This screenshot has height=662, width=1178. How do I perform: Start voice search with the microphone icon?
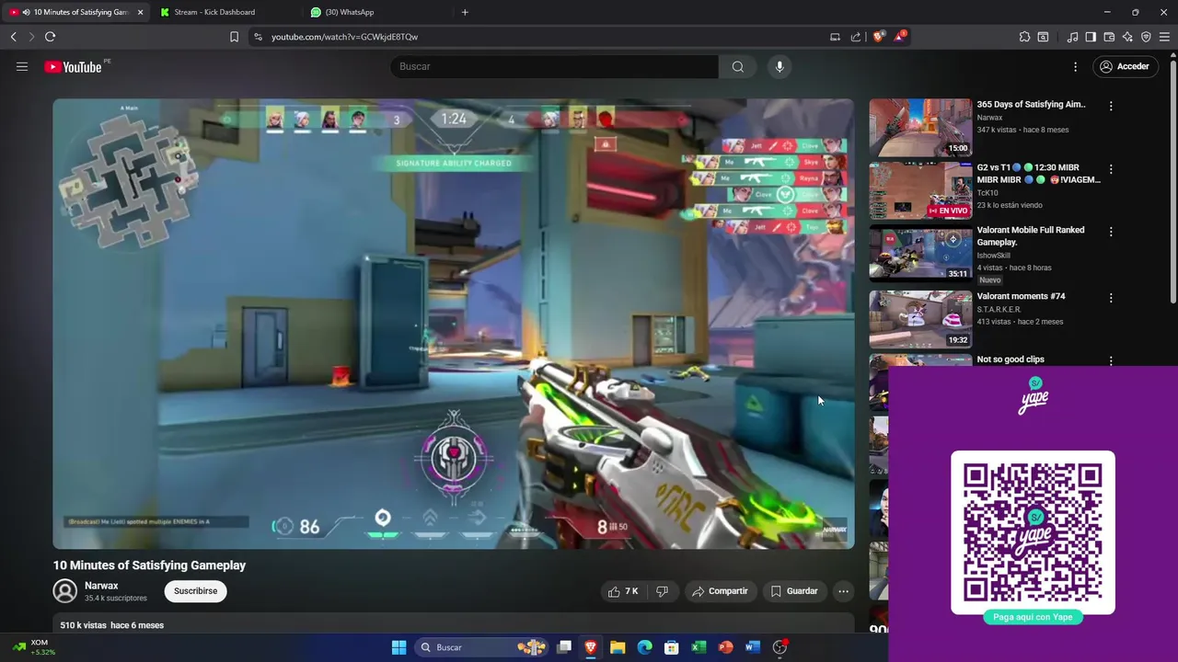pos(780,66)
